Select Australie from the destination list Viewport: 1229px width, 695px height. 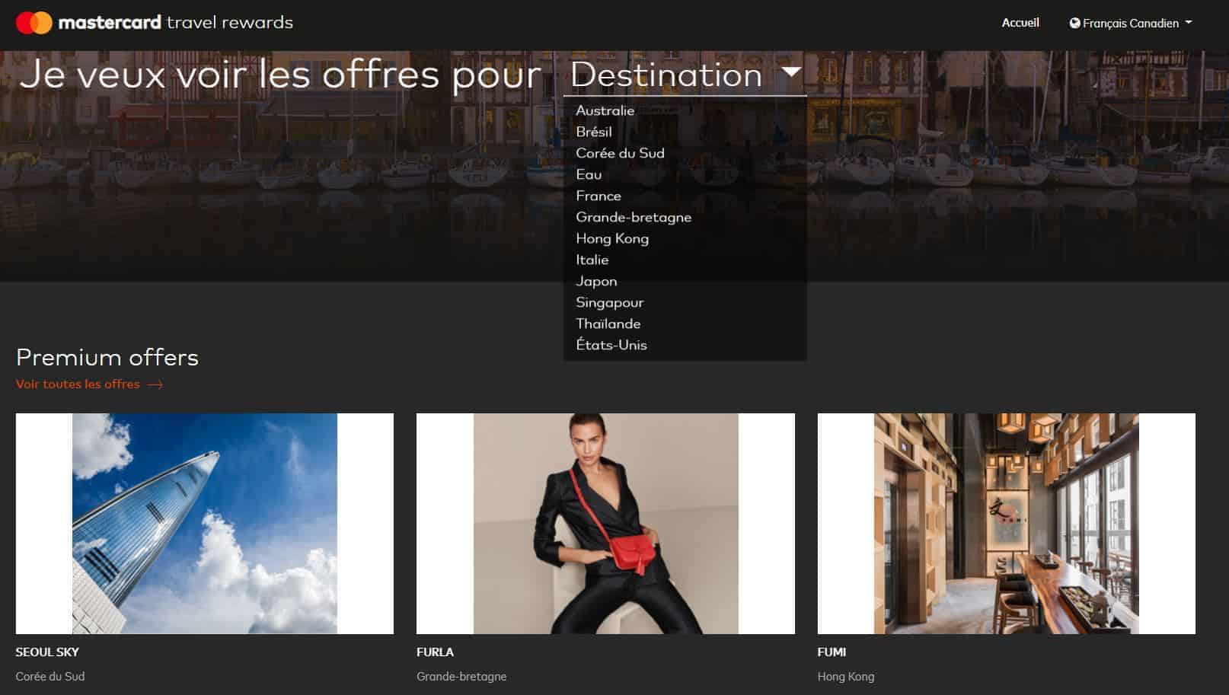click(x=605, y=110)
